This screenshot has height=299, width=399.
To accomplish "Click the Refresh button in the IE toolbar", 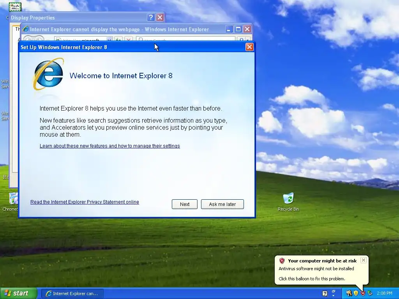I will 118,39.
